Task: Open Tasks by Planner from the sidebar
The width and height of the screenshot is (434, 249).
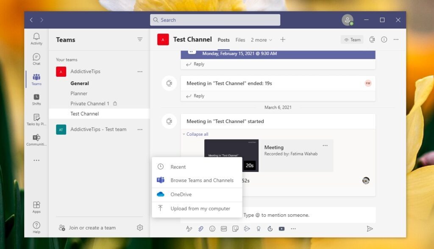Action: coord(36,119)
